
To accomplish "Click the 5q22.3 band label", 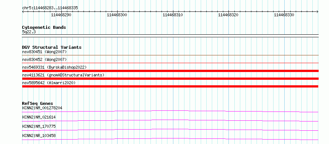I will pyautogui.click(x=29, y=32).
